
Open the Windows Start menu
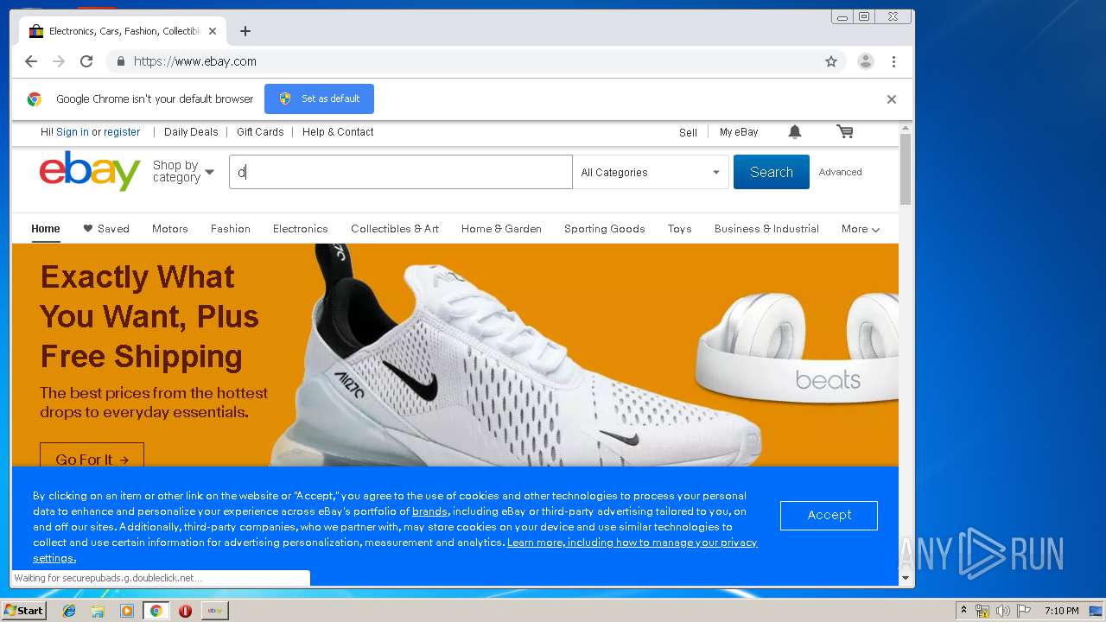(23, 611)
